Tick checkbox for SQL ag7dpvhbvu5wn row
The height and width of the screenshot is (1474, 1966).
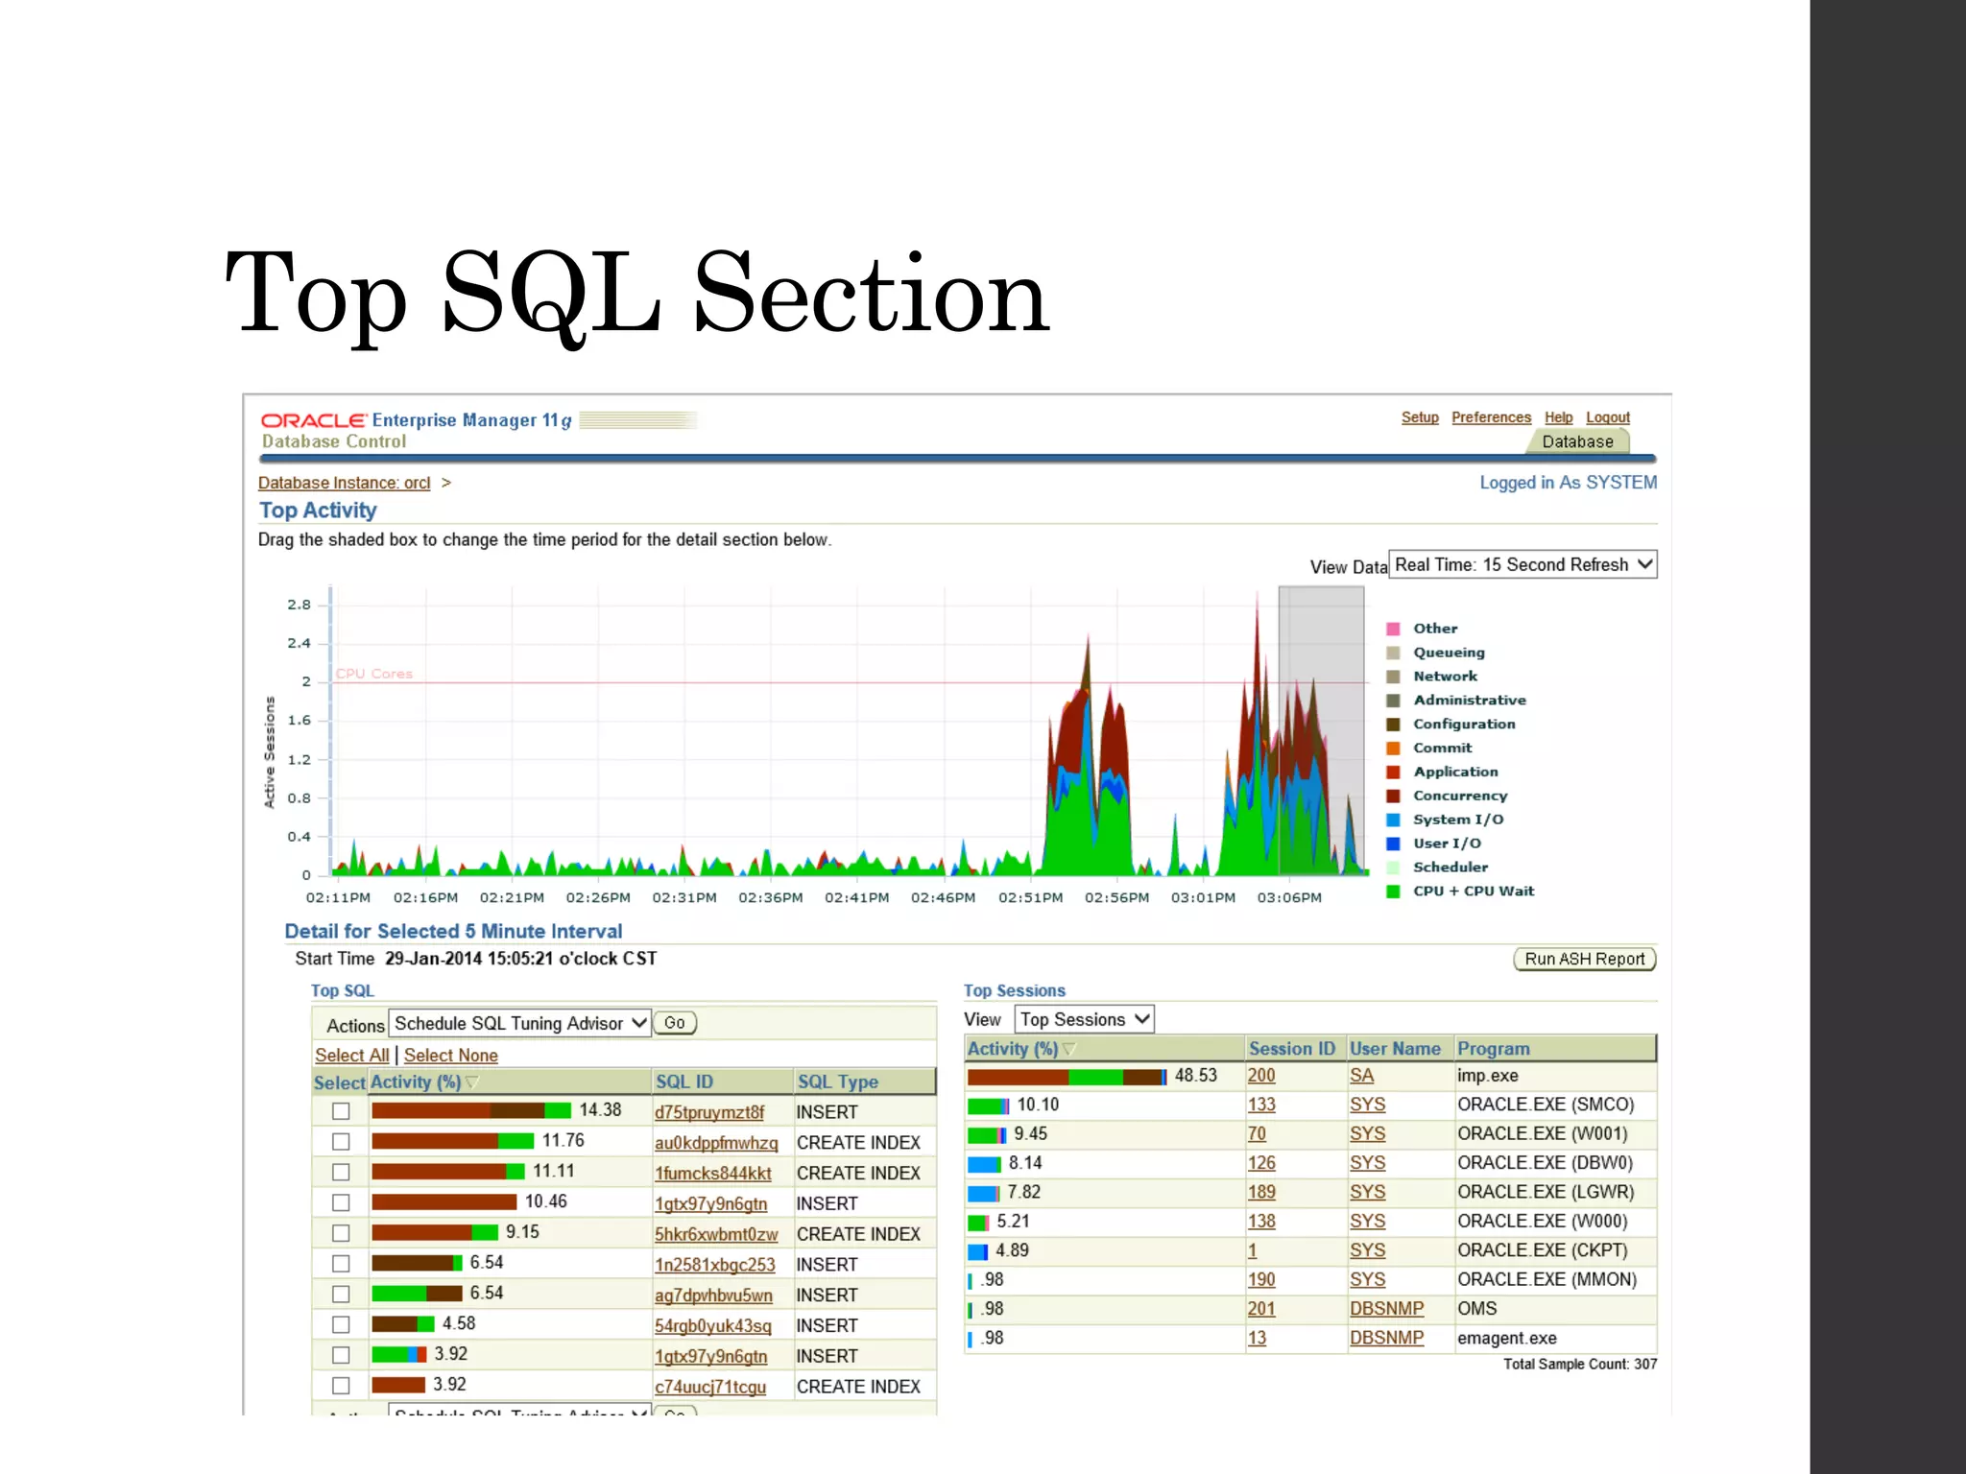tap(341, 1294)
